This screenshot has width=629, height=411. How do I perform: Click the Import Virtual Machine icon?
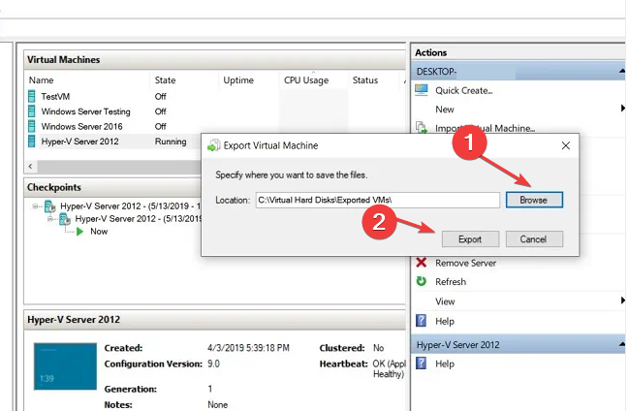tap(422, 128)
